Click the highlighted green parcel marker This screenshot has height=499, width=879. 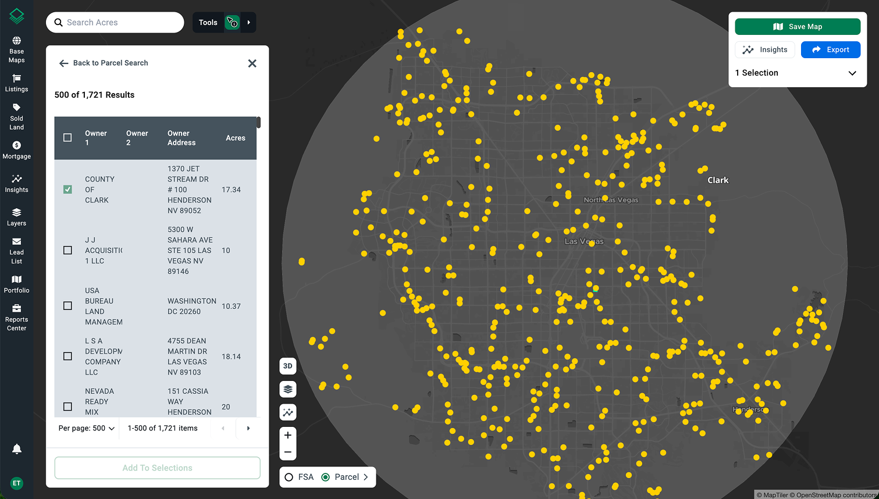pyautogui.click(x=596, y=289)
